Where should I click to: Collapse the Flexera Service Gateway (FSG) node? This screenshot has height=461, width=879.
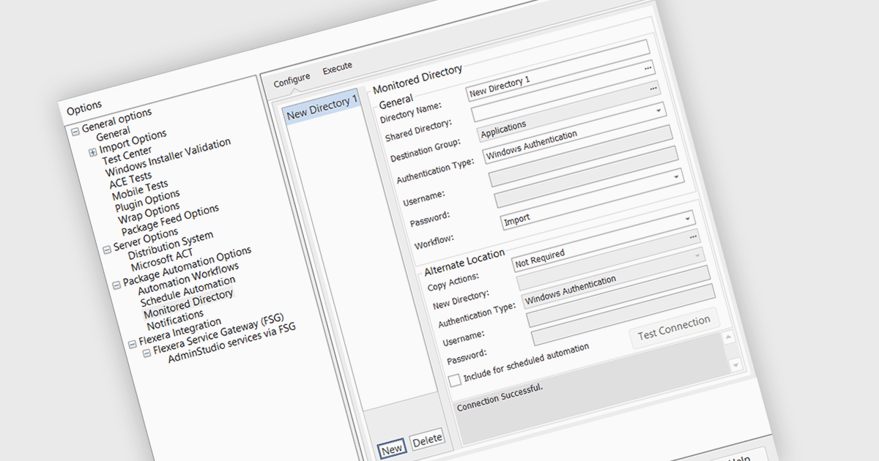click(146, 352)
